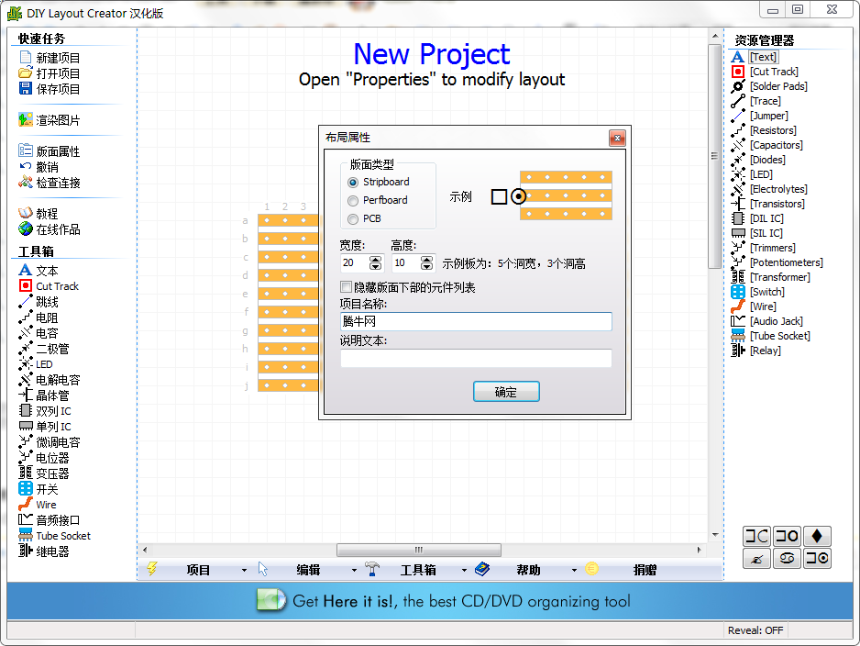The image size is (860, 646).
Task: Choose the PCB board type
Action: (x=351, y=217)
